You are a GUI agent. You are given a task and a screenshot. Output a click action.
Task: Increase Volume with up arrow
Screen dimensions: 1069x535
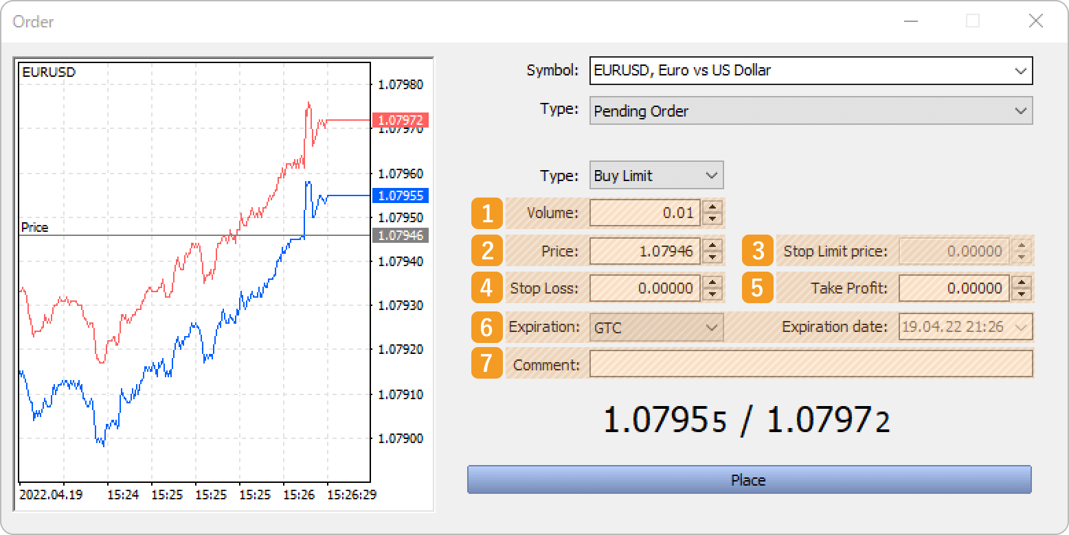713,206
